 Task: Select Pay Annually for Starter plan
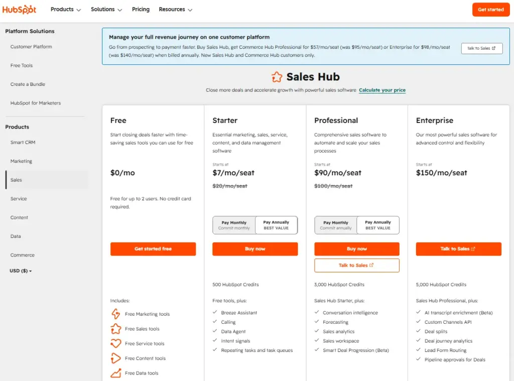(x=276, y=225)
